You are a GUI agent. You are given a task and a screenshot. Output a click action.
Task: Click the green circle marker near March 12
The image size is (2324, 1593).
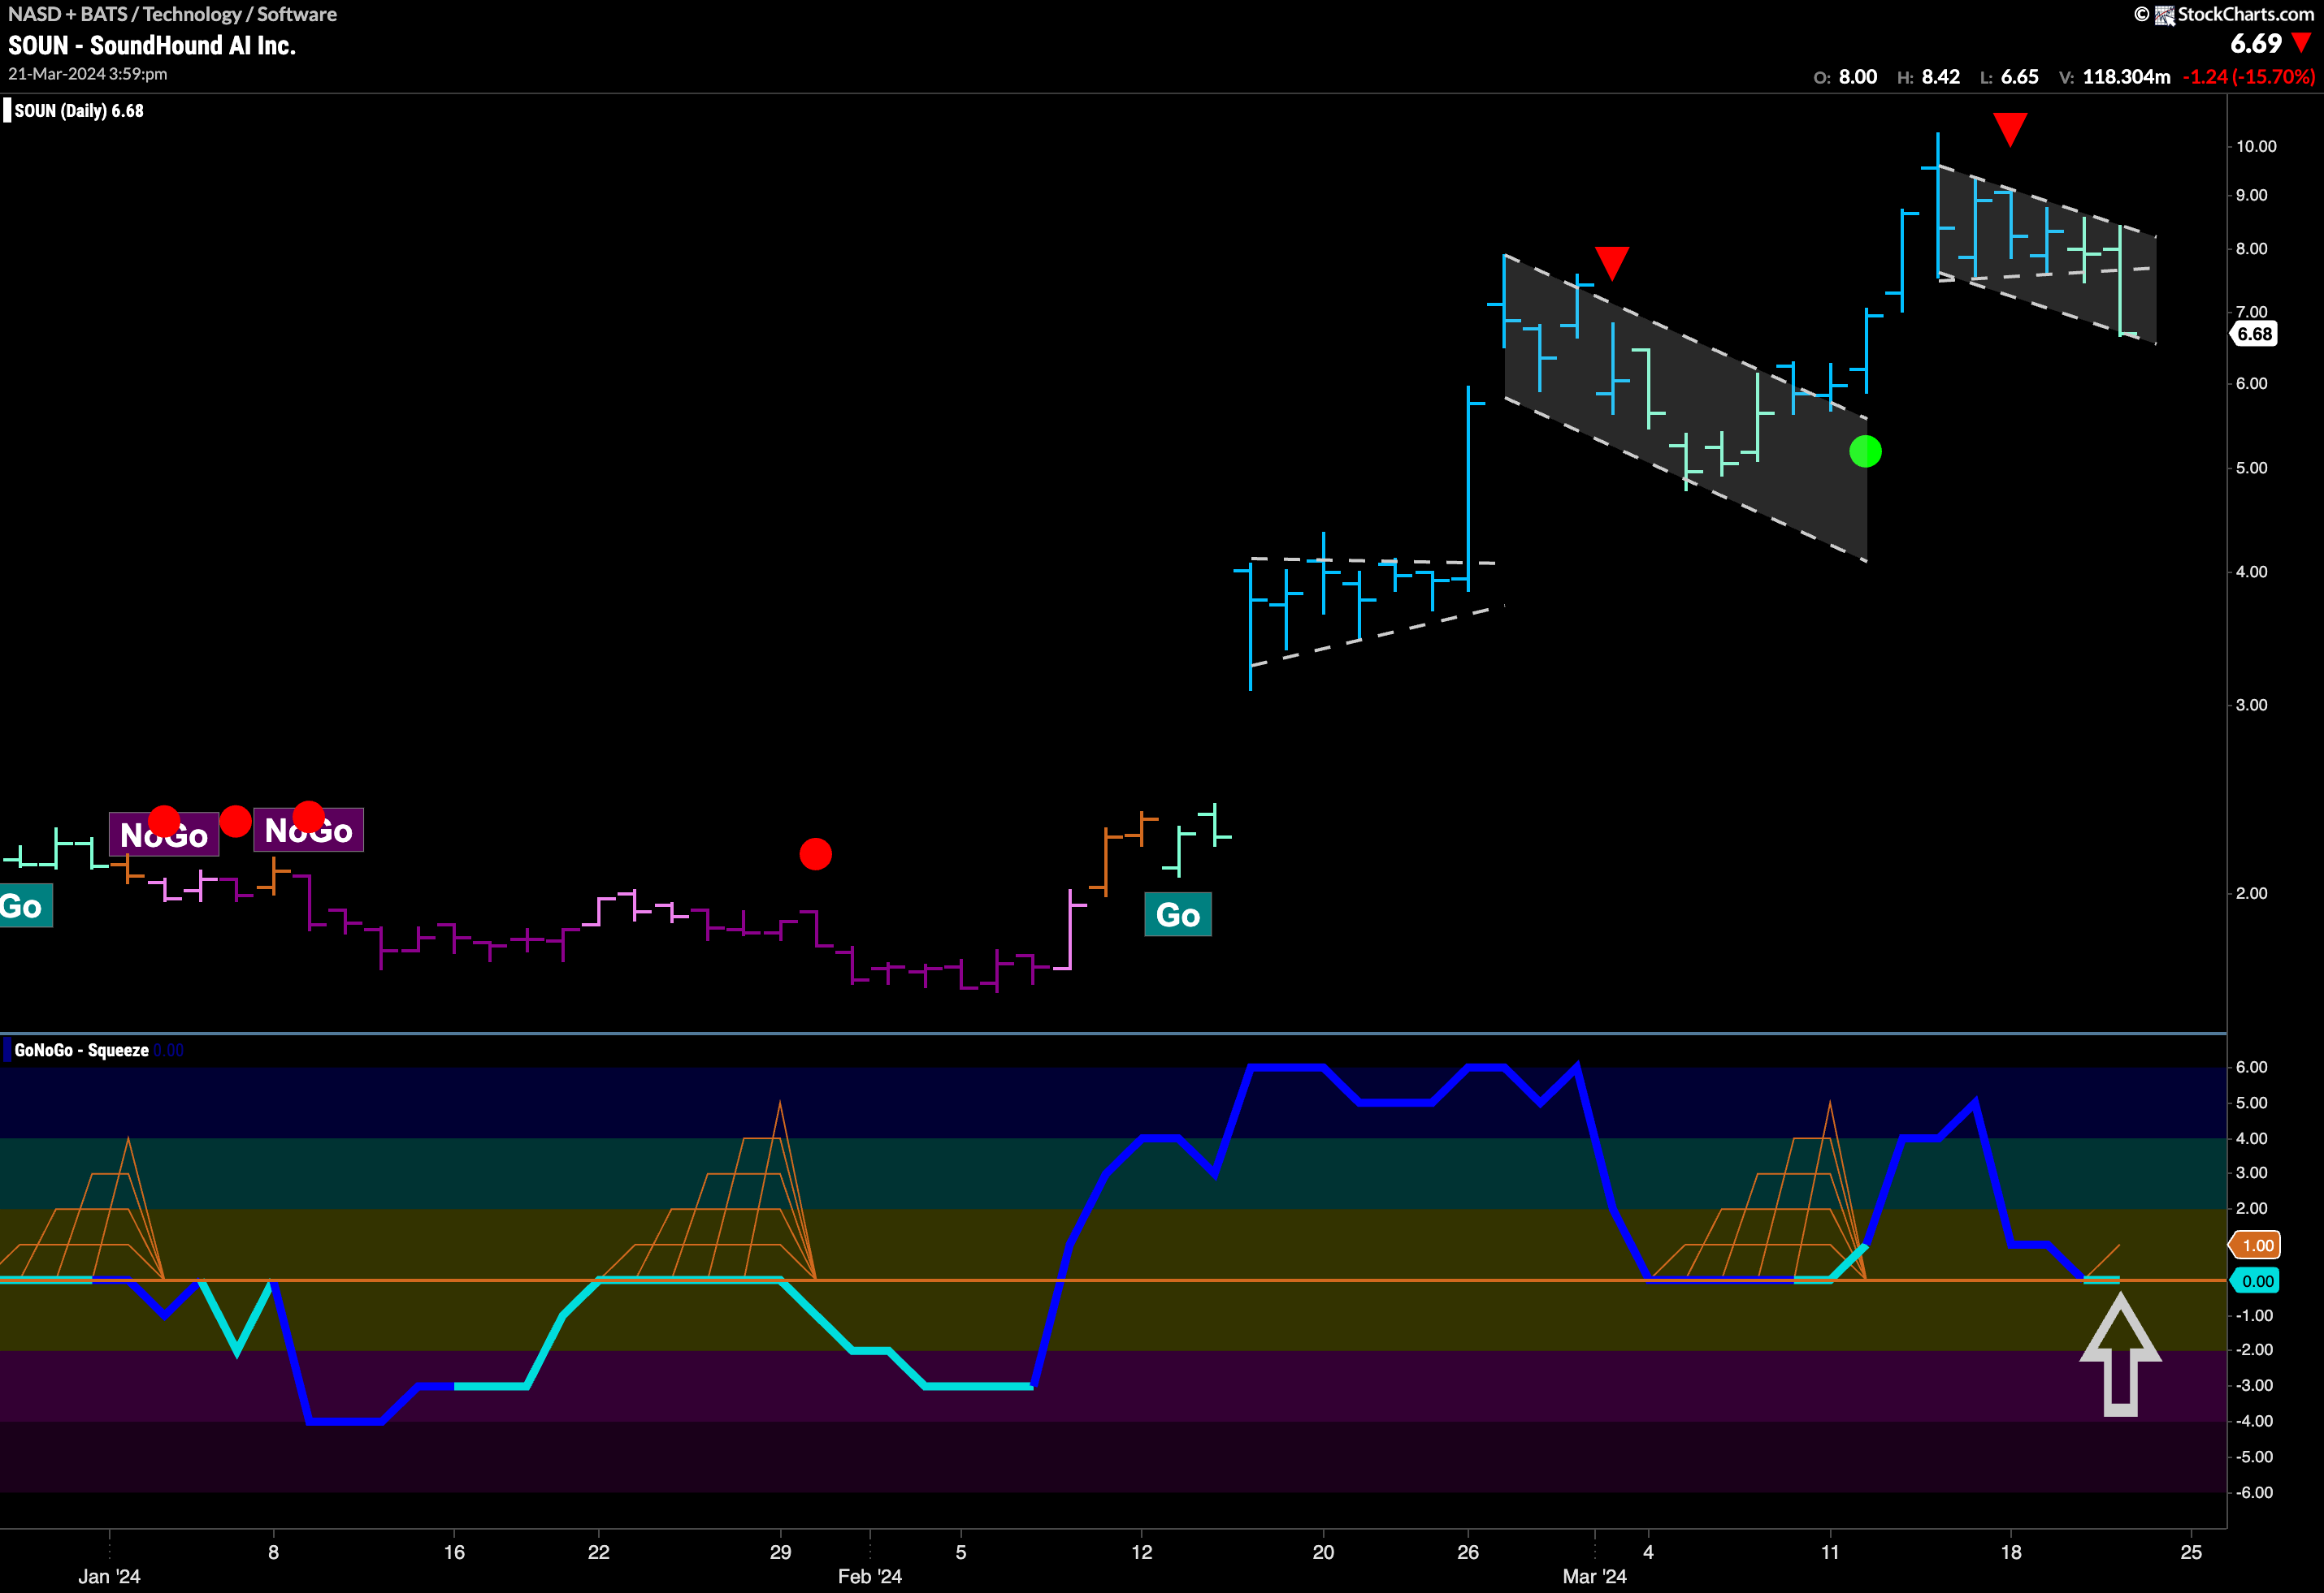pos(1865,451)
